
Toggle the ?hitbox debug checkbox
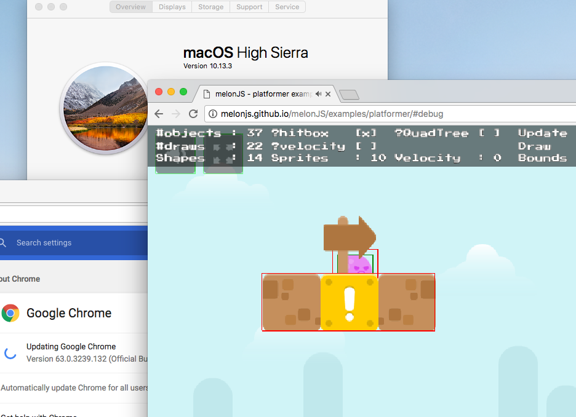[x=366, y=133]
